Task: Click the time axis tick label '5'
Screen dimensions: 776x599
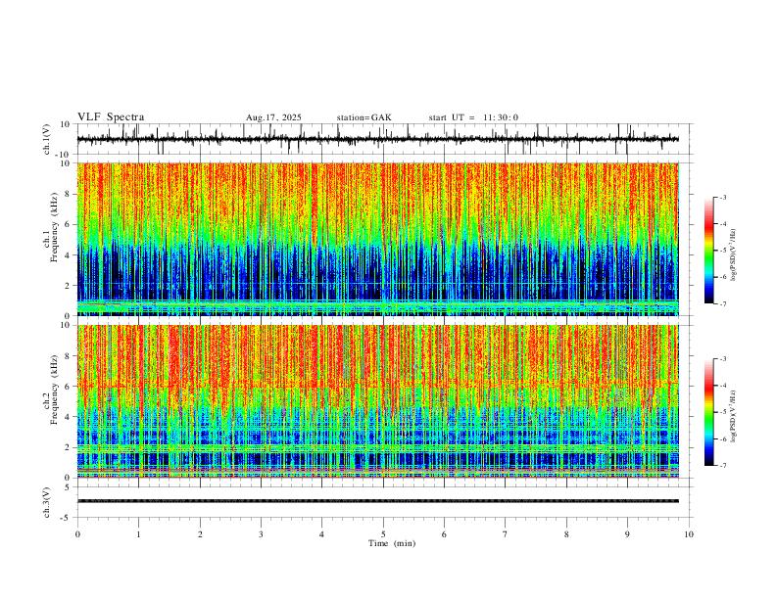Action: click(x=383, y=534)
